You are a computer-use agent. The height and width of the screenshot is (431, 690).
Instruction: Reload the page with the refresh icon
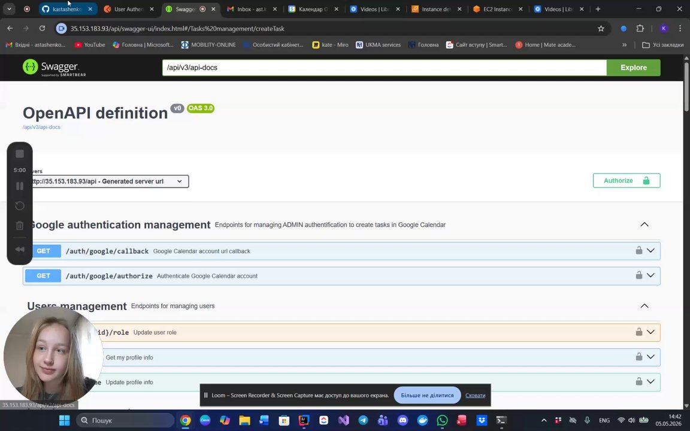pyautogui.click(x=43, y=29)
